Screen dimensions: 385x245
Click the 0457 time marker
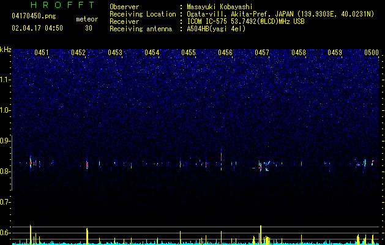click(262, 52)
